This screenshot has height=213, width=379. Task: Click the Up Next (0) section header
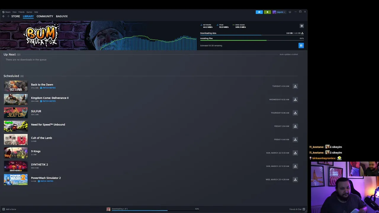(x=12, y=54)
